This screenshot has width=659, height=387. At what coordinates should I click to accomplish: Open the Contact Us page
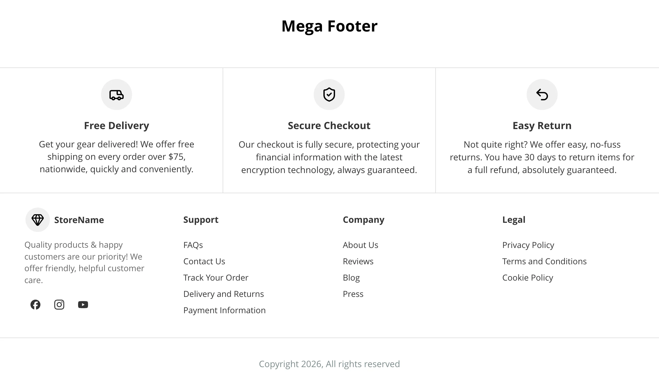[204, 261]
